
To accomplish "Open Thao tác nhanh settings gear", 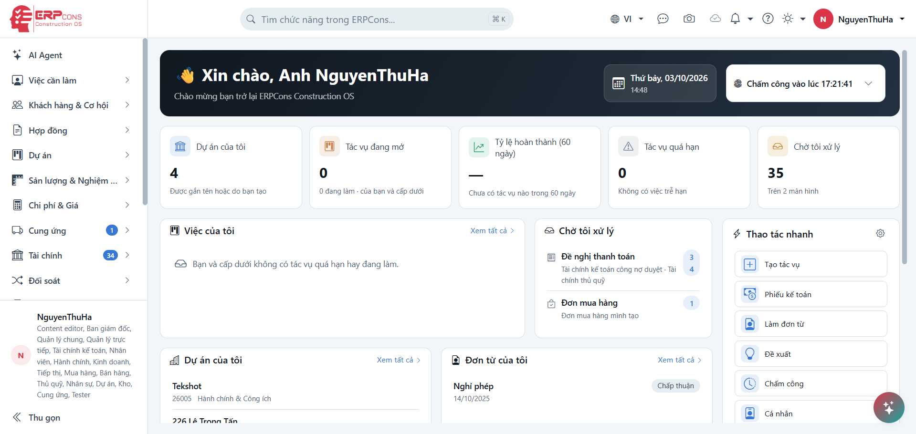I will click(x=880, y=233).
